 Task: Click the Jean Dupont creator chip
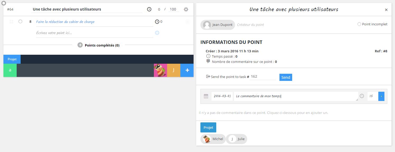click(x=218, y=25)
